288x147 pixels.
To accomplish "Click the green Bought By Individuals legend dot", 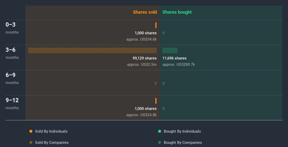I will [x=160, y=131].
